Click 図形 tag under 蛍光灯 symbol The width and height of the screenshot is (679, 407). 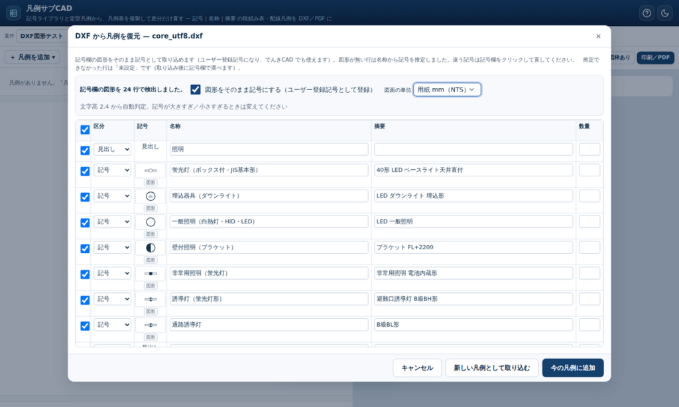tap(151, 183)
